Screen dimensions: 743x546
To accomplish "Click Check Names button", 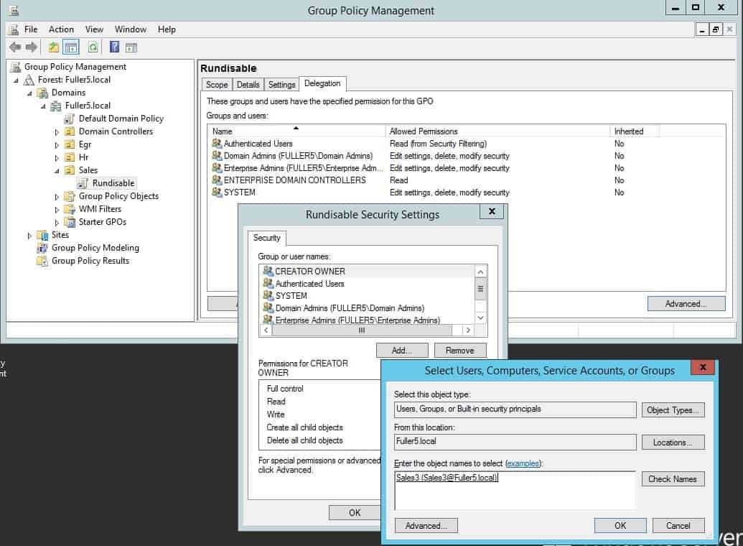I will click(x=673, y=478).
